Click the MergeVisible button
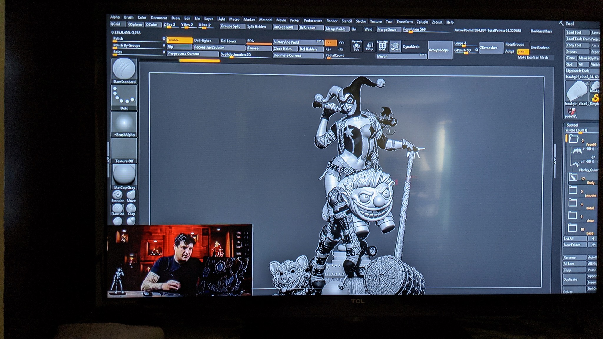 pyautogui.click(x=337, y=29)
